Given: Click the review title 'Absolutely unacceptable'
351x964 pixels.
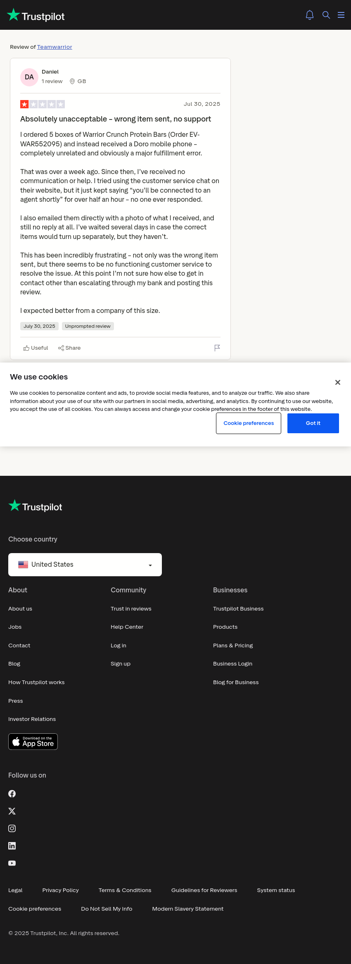Looking at the screenshot, I should pyautogui.click(x=116, y=119).
